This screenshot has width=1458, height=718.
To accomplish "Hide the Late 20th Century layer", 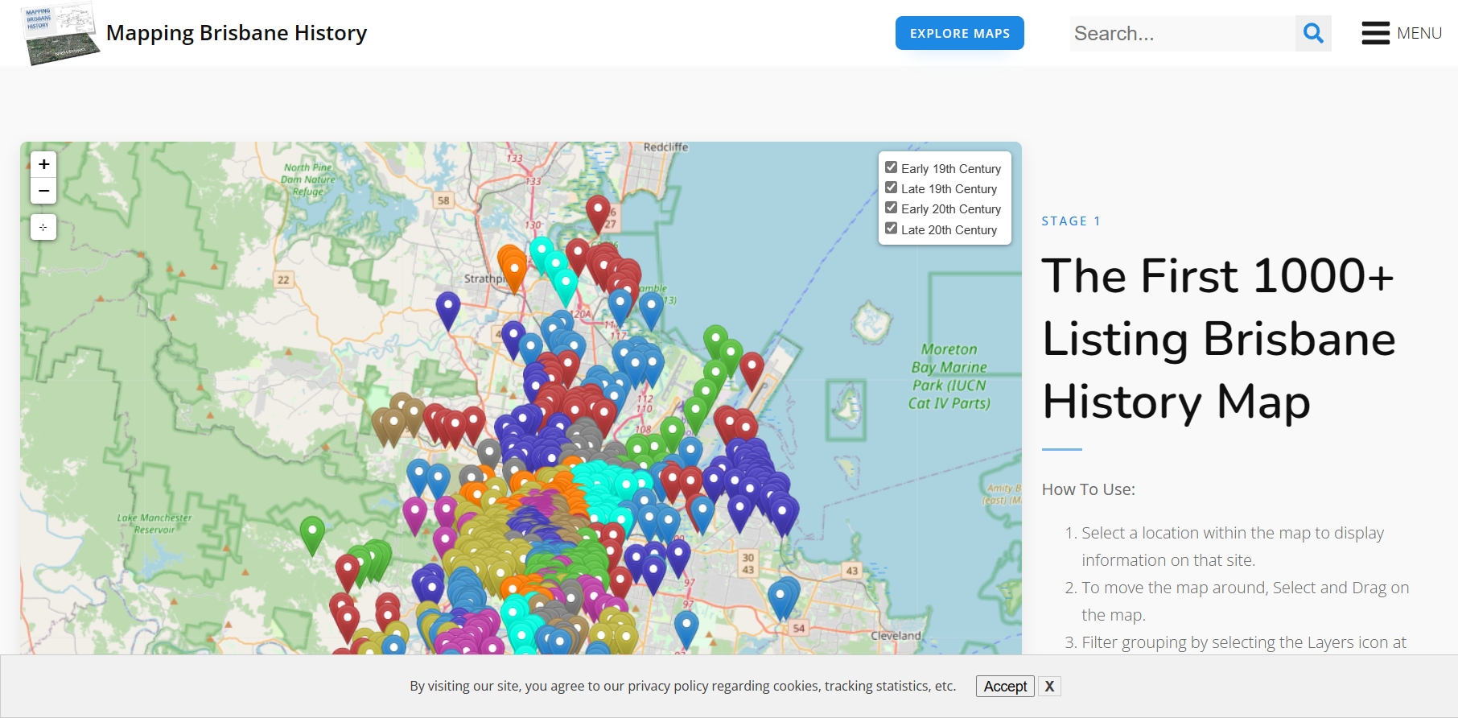I will point(891,229).
